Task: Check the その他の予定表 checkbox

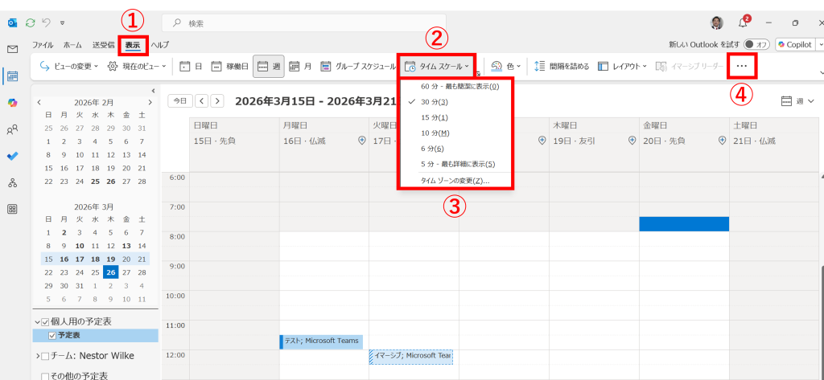Action: (x=46, y=375)
